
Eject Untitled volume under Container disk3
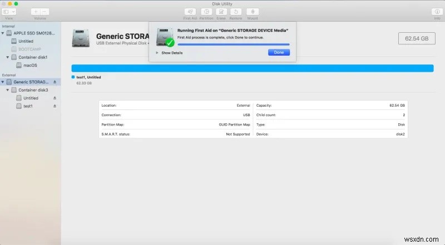tap(55, 98)
